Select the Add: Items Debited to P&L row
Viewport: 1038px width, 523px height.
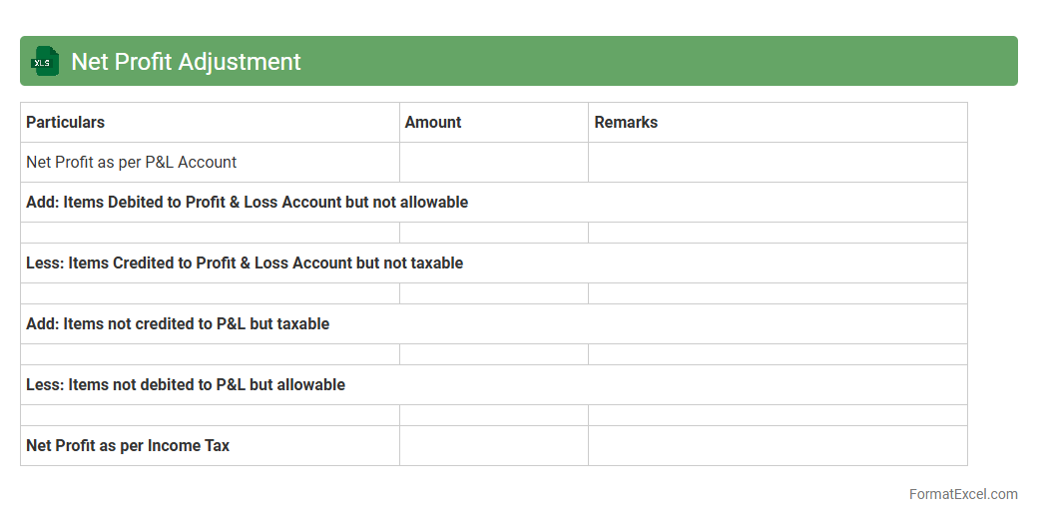[x=248, y=202]
